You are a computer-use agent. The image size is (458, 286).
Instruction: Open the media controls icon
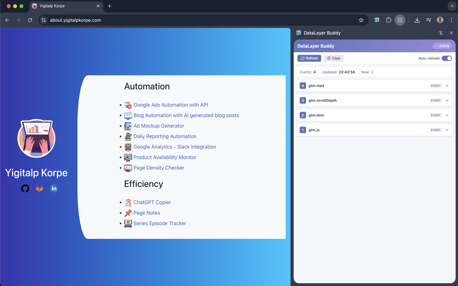pos(429,20)
